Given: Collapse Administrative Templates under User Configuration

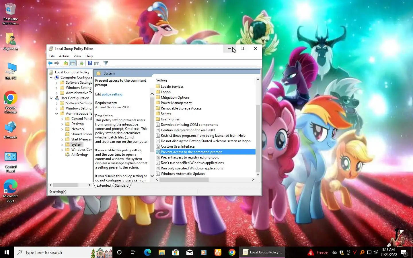Looking at the screenshot, I should [57, 114].
